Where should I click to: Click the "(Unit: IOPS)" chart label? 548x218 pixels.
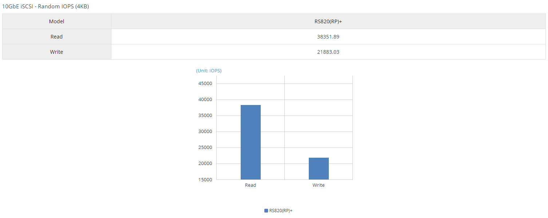[x=209, y=71]
